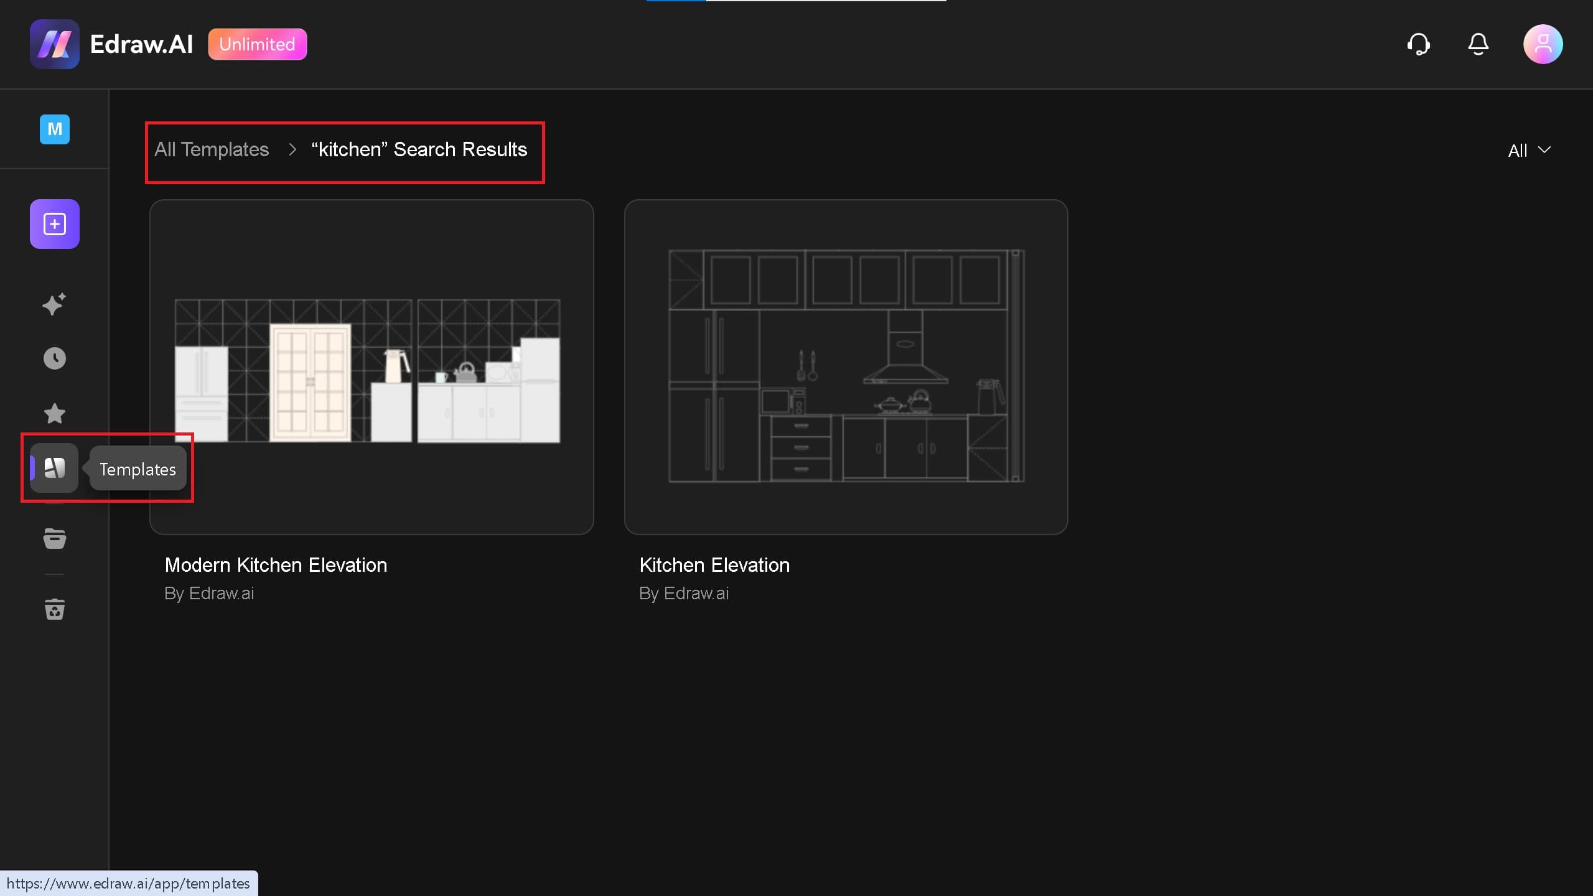Open the user profile avatar
Viewport: 1593px width, 896px height.
click(1543, 44)
